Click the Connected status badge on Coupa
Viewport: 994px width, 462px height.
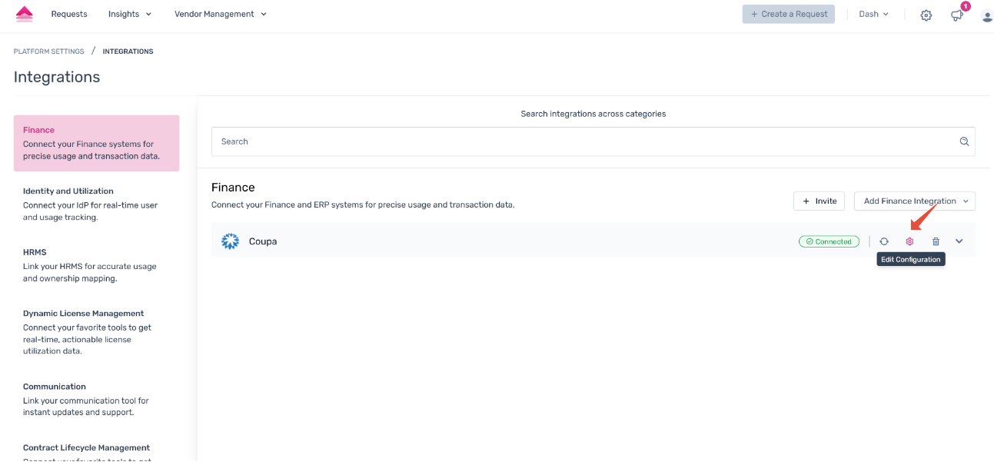point(829,241)
